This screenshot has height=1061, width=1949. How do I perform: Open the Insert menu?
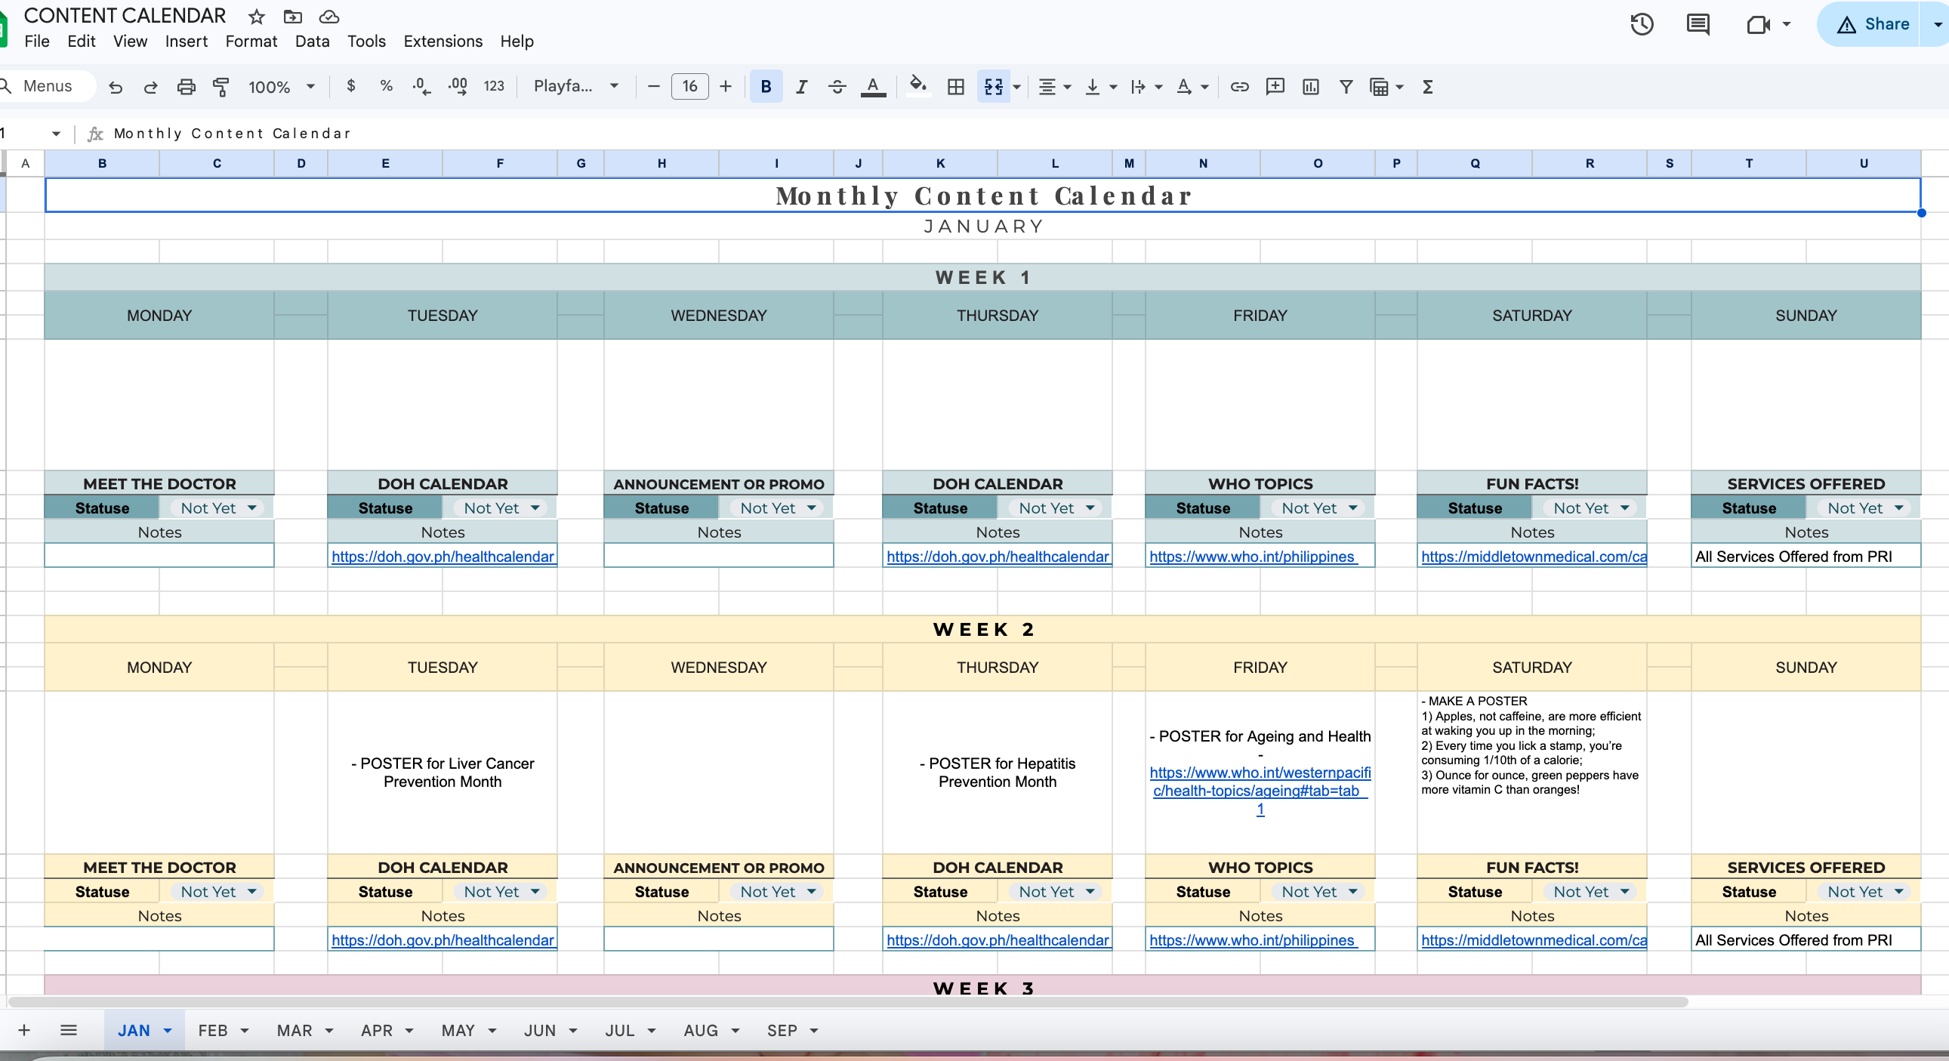186,42
